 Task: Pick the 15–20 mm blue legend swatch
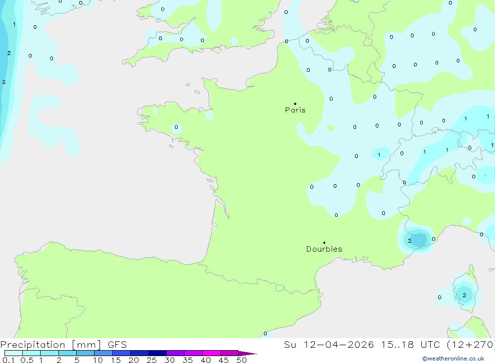coord(122,353)
